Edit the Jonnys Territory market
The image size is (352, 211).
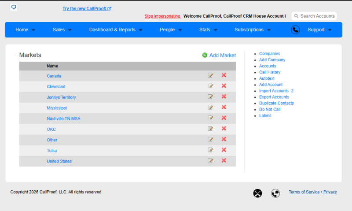(x=210, y=96)
